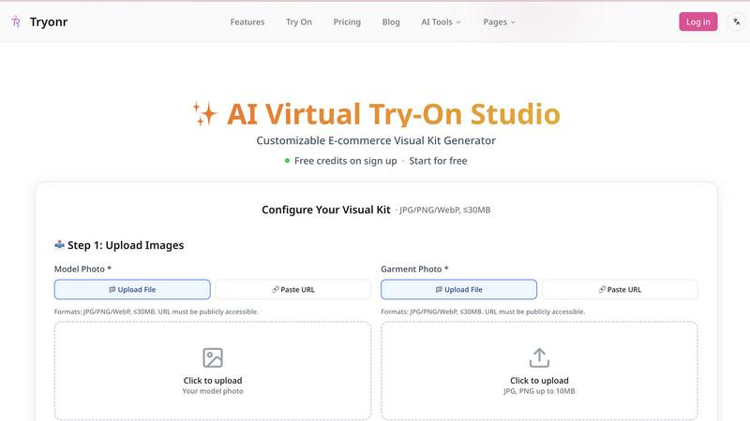Image resolution: width=750 pixels, height=421 pixels.
Task: Click the Log in button
Action: click(x=698, y=22)
